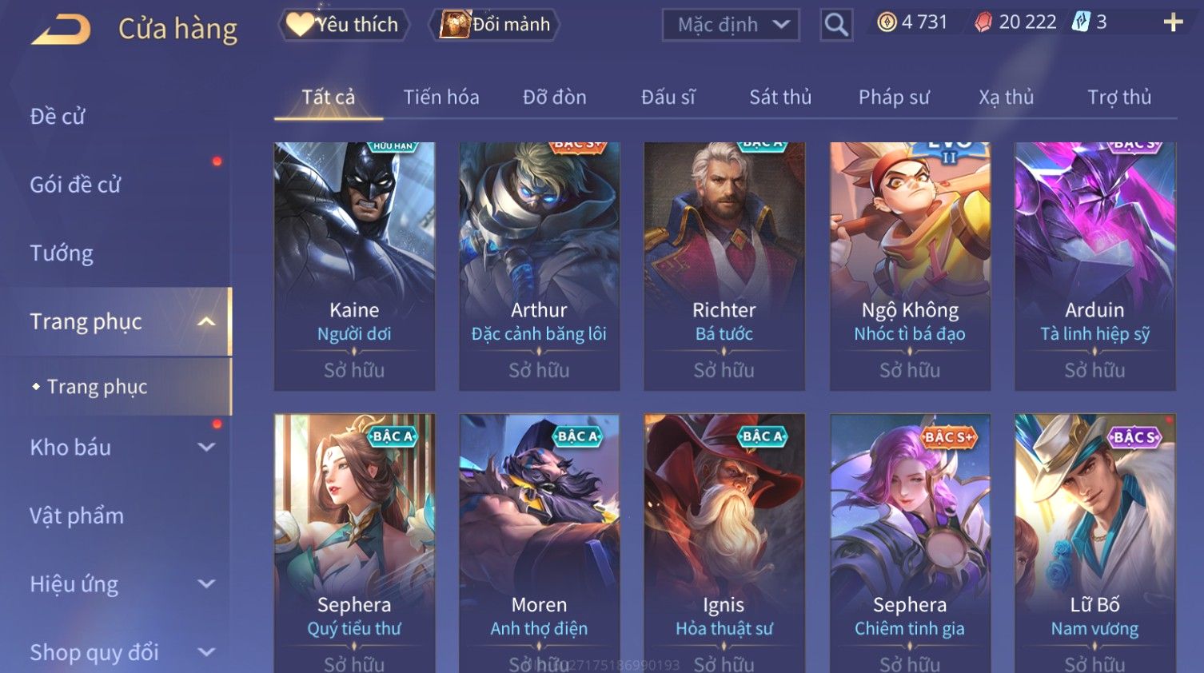Click the plus icon to add currency
Screen dimensions: 1204x673
[1173, 22]
